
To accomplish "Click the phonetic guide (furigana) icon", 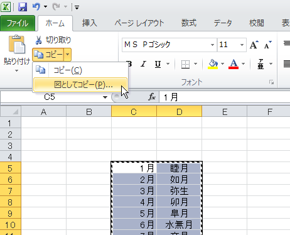I will pos(260,64).
